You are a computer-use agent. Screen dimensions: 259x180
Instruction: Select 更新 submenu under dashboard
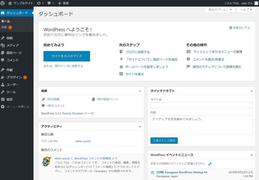4,27
